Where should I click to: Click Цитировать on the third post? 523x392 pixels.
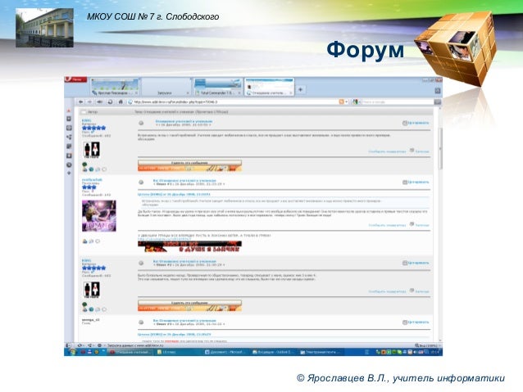[x=416, y=264]
